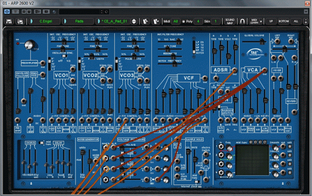
Task: Click the Envelope Follower out jack
Action: (x=24, y=101)
